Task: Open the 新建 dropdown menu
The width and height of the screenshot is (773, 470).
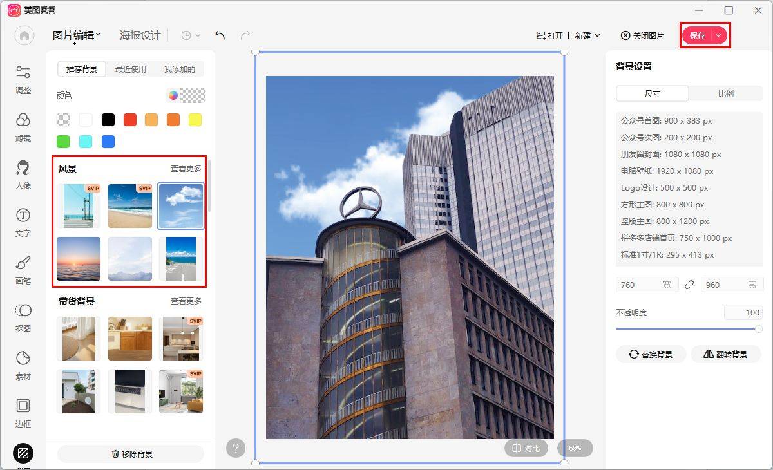Action: [x=587, y=36]
